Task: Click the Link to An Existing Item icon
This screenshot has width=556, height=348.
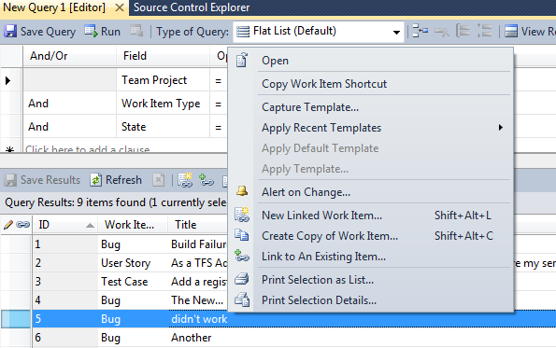Action: [x=242, y=256]
